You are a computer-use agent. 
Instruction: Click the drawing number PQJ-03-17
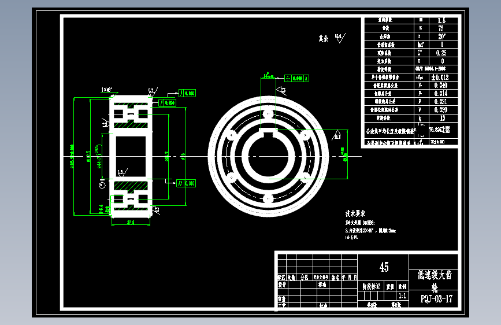coord(436,299)
